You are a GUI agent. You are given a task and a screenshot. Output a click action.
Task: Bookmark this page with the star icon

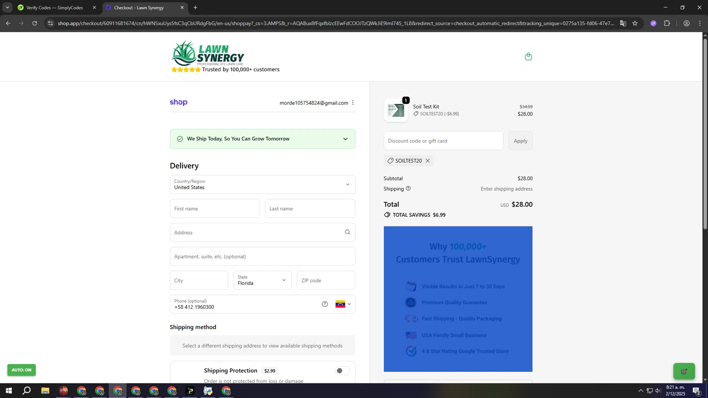coord(635,23)
